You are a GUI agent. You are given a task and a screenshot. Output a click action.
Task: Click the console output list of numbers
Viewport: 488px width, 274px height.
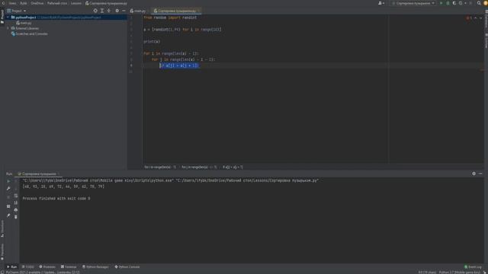(63, 186)
